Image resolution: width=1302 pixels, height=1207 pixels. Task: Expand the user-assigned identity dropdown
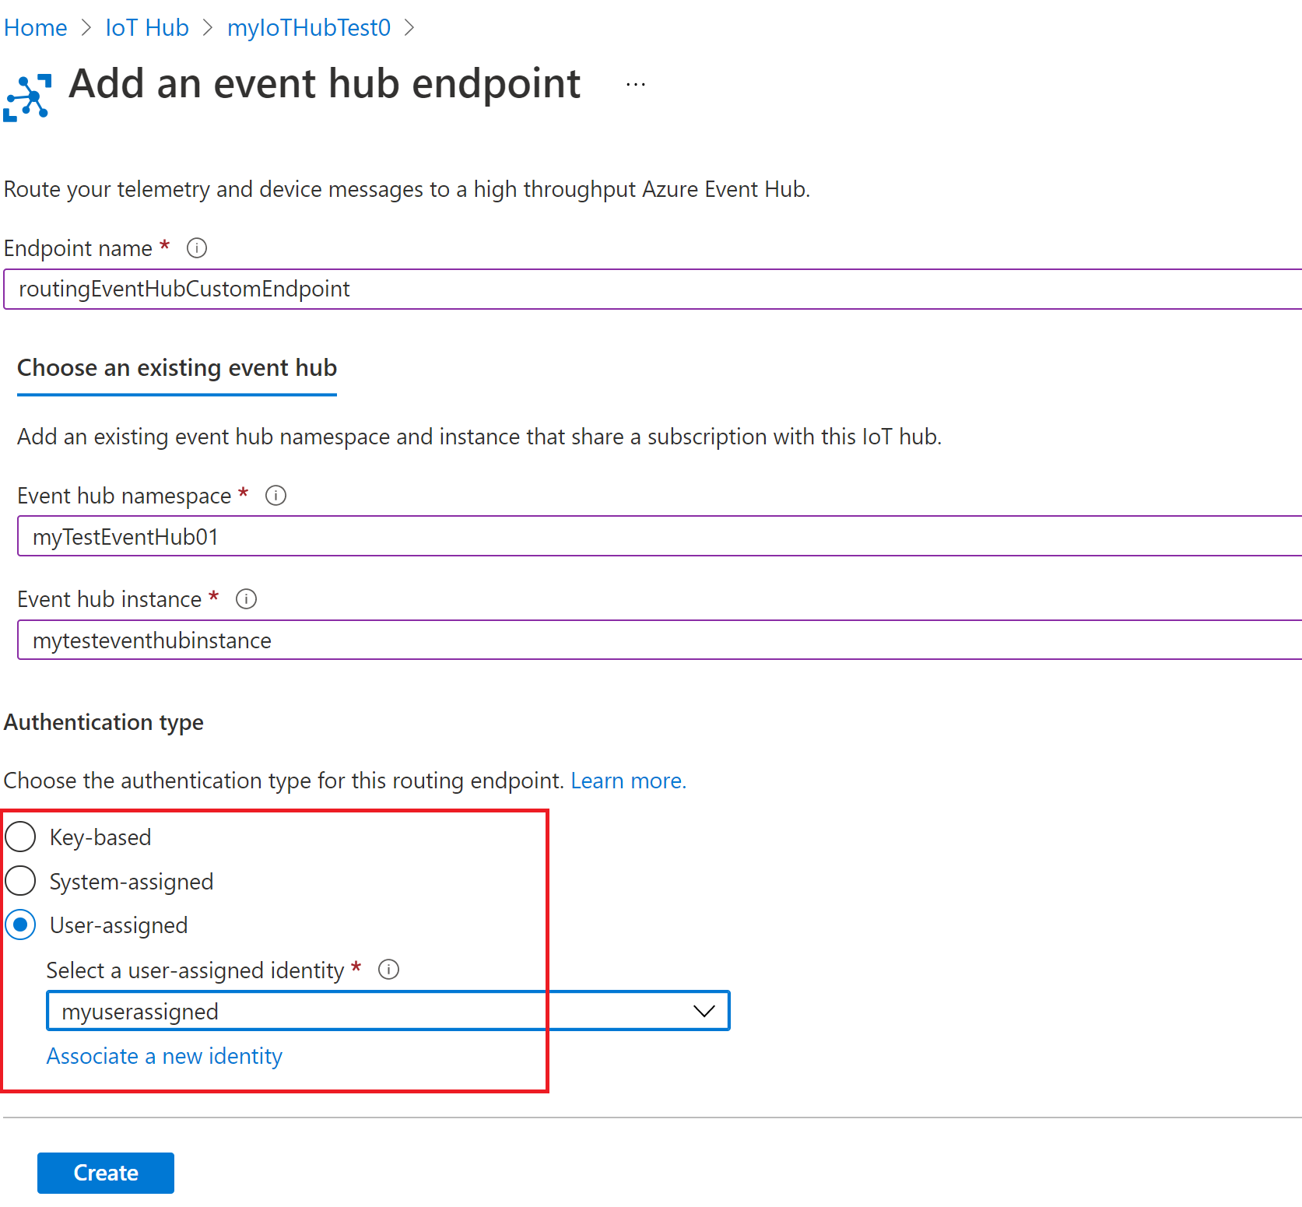704,1011
